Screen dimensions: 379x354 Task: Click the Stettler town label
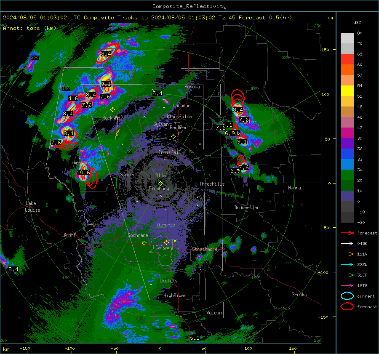[246, 122]
